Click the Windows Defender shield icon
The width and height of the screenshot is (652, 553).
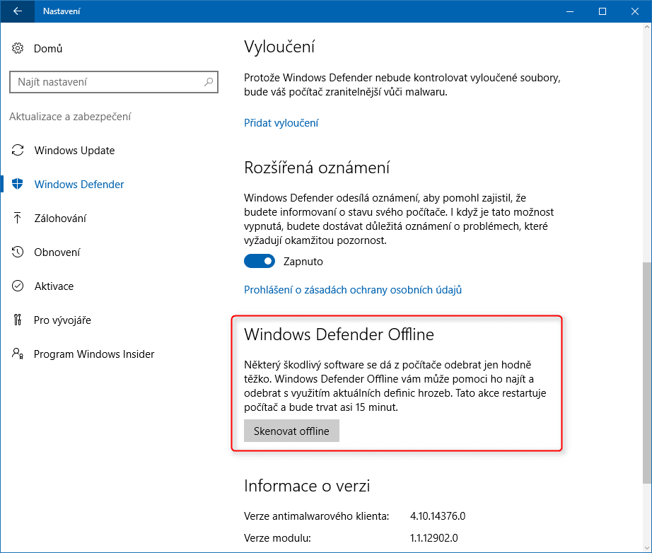click(x=18, y=184)
